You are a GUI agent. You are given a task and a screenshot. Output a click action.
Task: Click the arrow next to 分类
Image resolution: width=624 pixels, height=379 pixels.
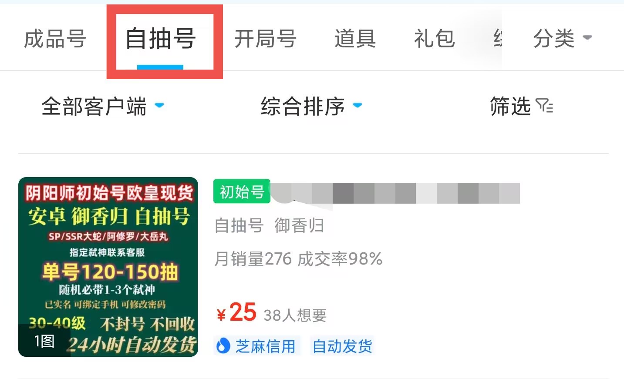point(587,37)
